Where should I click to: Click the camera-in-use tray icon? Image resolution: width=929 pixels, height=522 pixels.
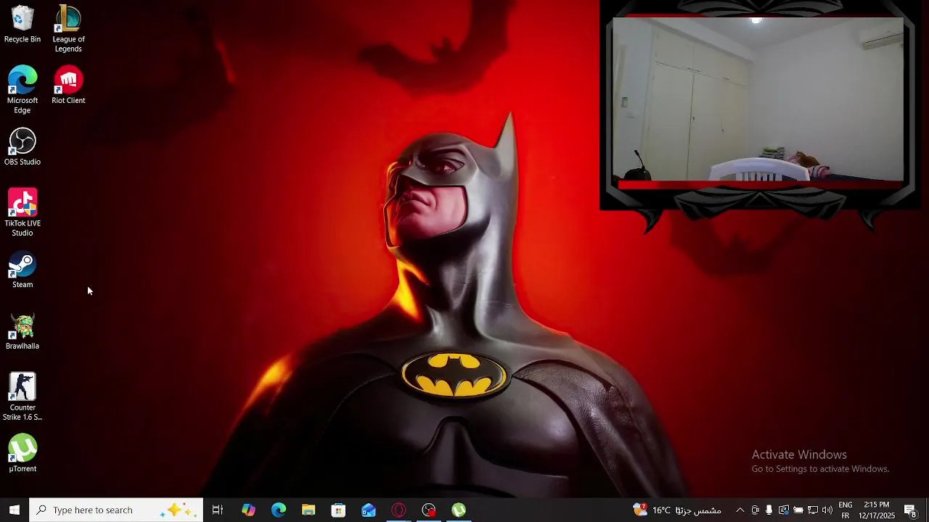(755, 510)
